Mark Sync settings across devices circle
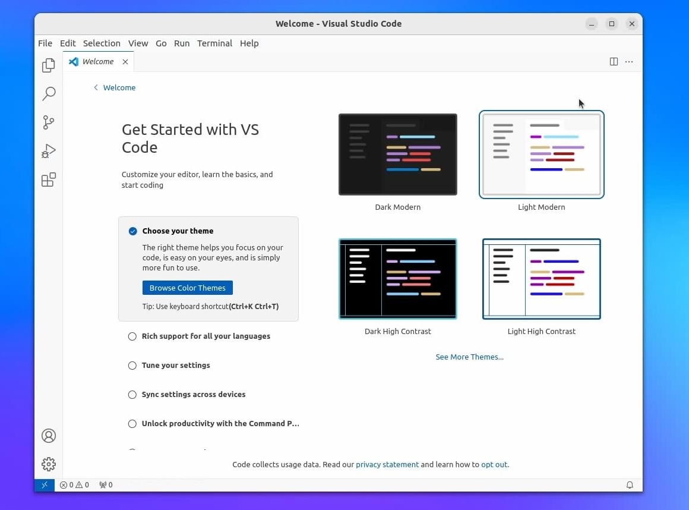Screen dimensions: 689x510 (132, 394)
